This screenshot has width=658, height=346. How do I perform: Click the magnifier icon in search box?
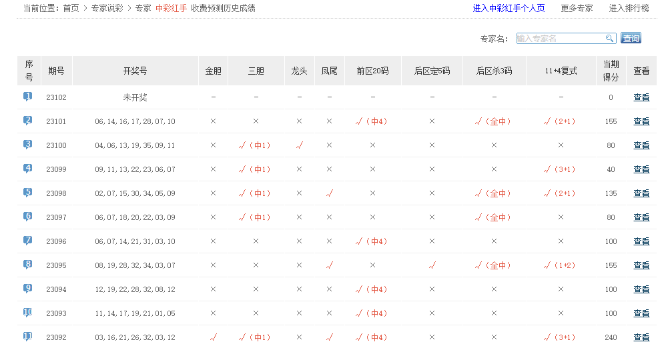click(x=609, y=39)
